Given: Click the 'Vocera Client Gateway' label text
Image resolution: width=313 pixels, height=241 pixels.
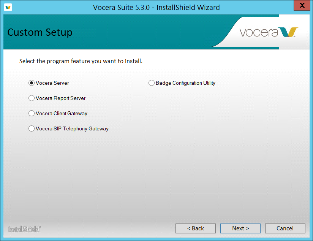Looking at the screenshot, I should 62,113.
